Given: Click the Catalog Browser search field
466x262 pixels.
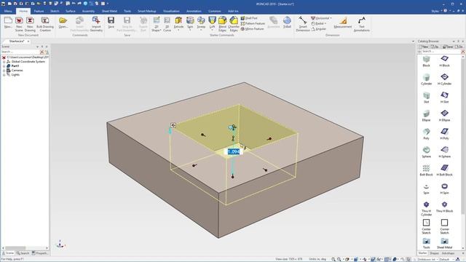Looking at the screenshot, I should click(x=441, y=52).
